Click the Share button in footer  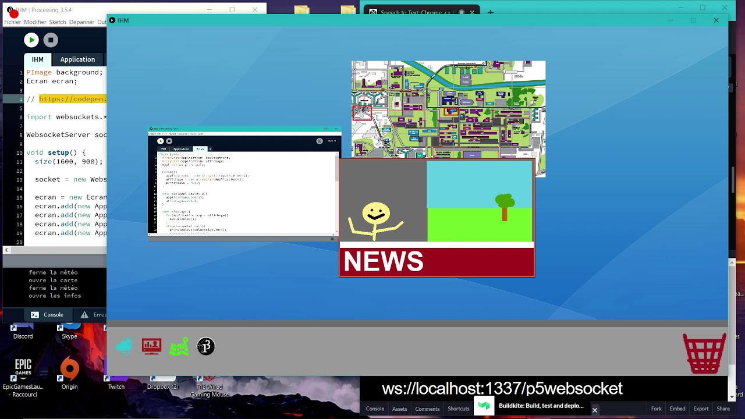pyautogui.click(x=723, y=409)
